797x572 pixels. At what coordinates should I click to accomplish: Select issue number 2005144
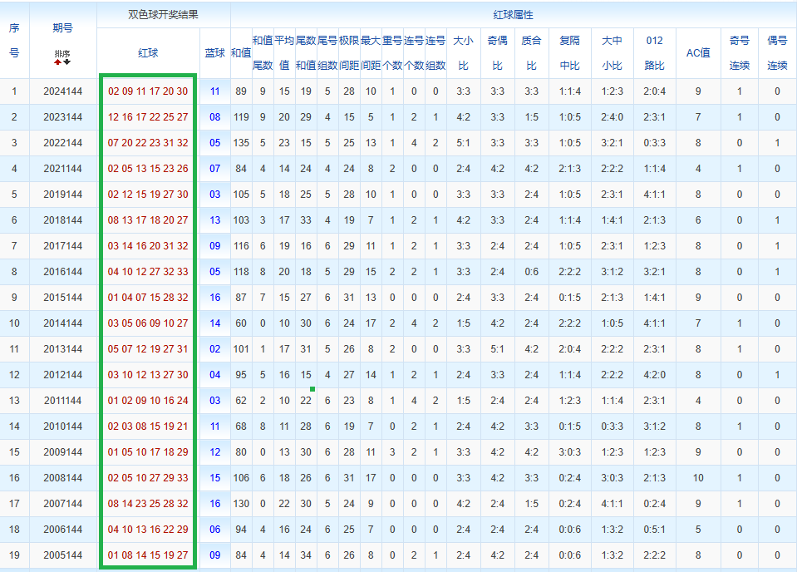pos(62,555)
